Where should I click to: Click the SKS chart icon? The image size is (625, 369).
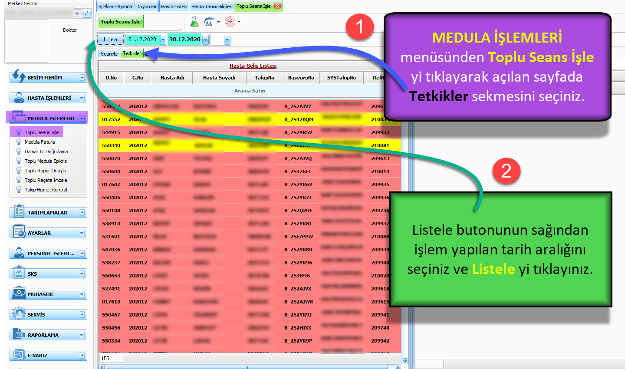point(19,273)
